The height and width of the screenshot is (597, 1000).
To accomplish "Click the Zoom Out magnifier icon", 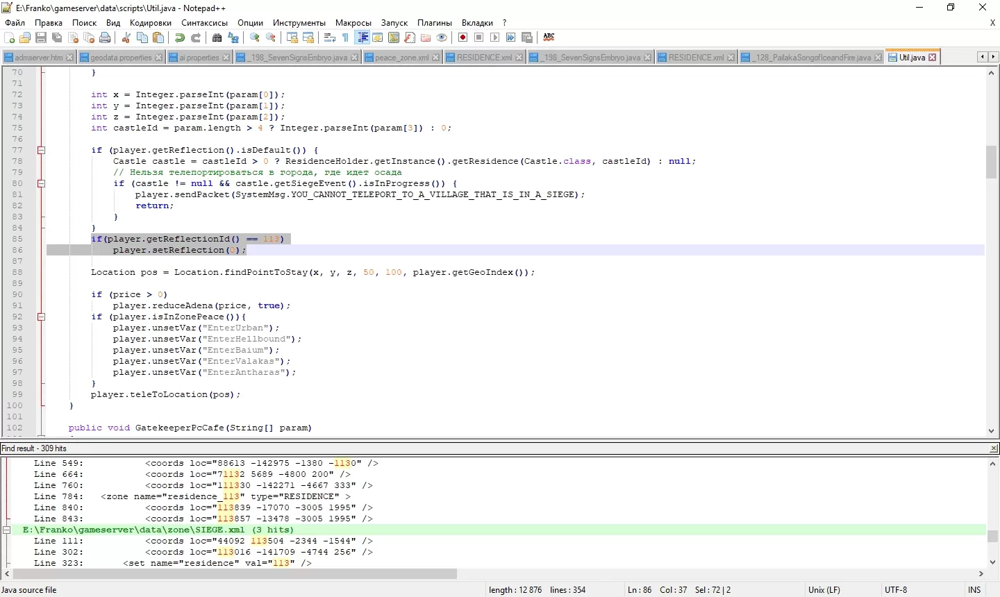I will click(x=271, y=37).
